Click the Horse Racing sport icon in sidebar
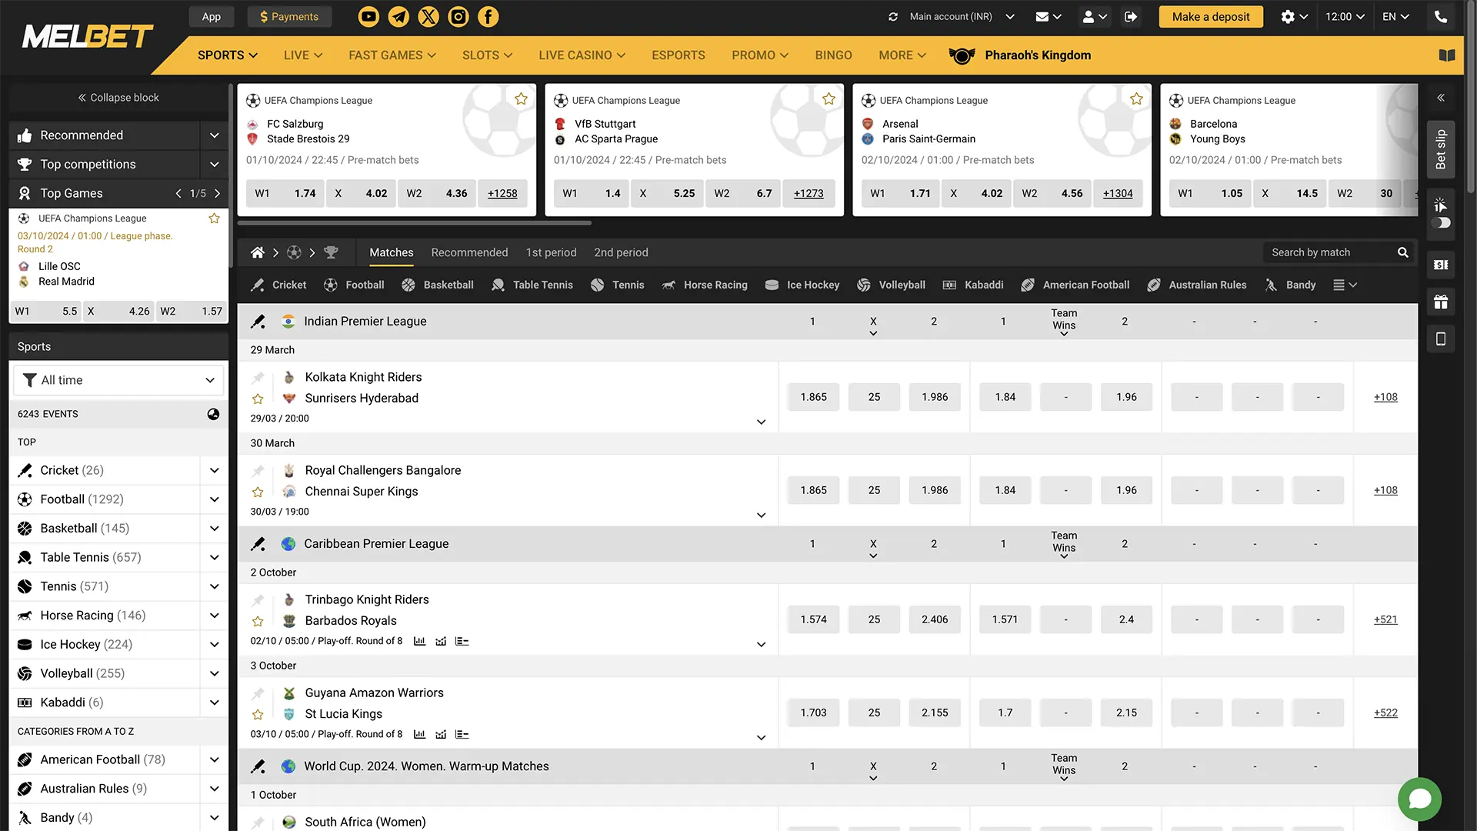 click(x=25, y=614)
